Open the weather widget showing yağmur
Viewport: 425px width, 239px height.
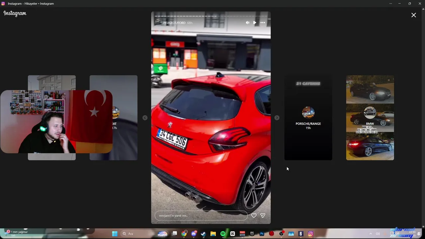[x=17, y=233]
